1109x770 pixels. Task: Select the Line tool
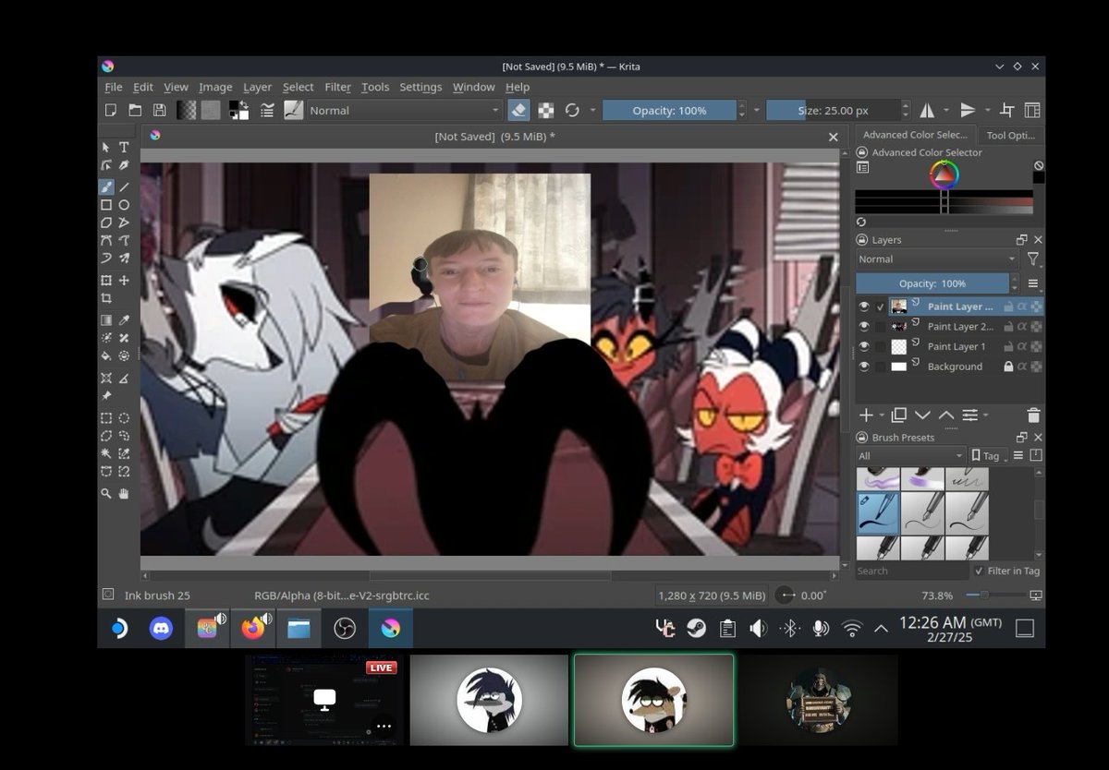124,186
